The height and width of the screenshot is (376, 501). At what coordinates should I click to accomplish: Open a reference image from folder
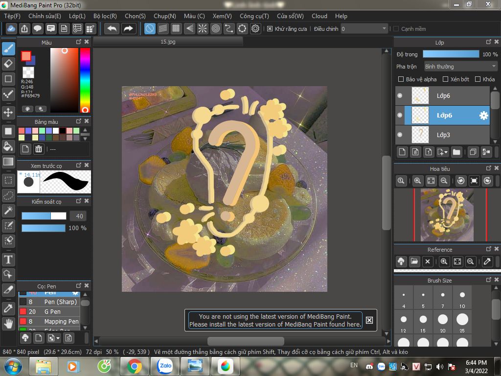click(414, 261)
